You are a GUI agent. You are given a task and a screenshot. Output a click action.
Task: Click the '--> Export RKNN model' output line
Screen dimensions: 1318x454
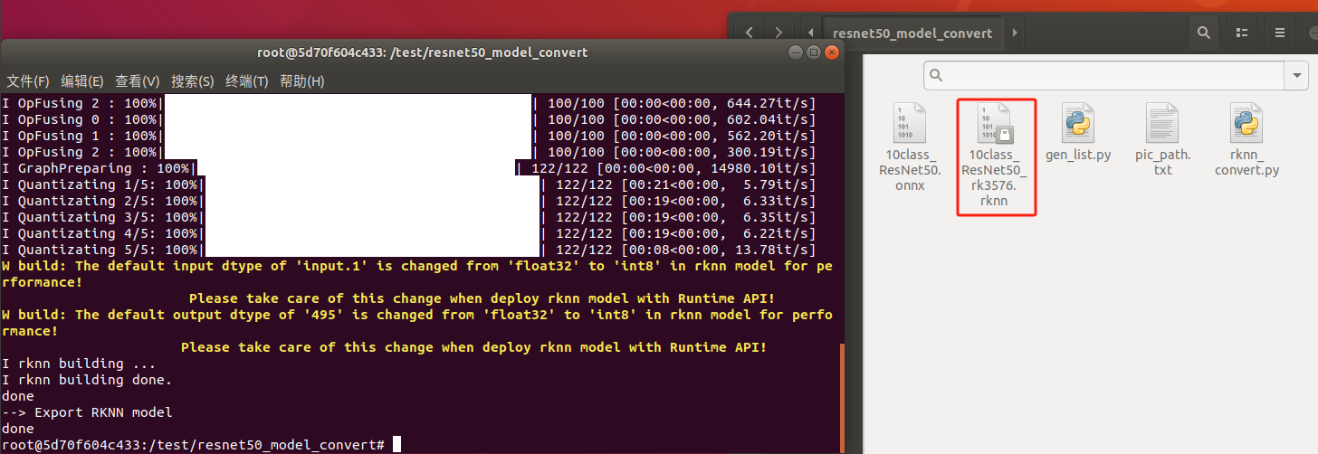(x=87, y=412)
